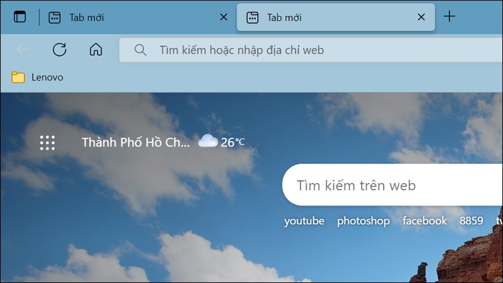The image size is (503, 283).
Task: Select the active second Tab mới tab
Action: 336,18
